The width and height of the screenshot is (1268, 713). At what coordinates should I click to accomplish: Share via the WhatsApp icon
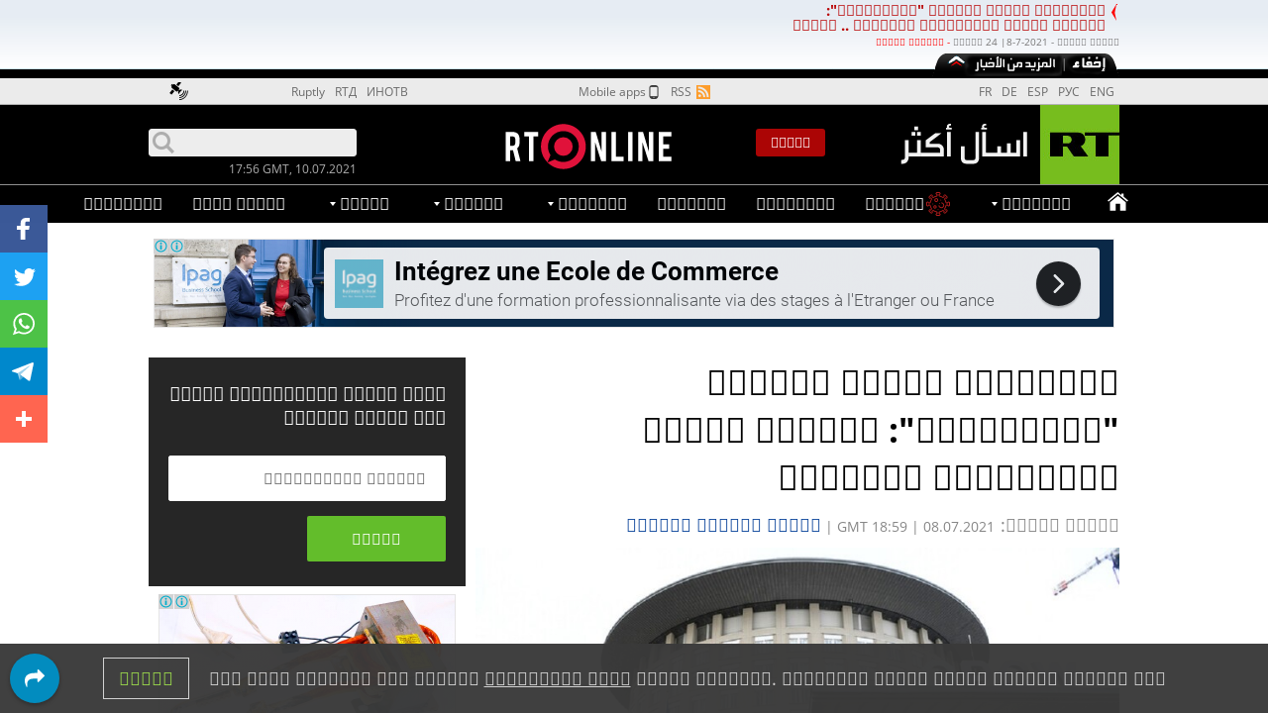pyautogui.click(x=24, y=324)
